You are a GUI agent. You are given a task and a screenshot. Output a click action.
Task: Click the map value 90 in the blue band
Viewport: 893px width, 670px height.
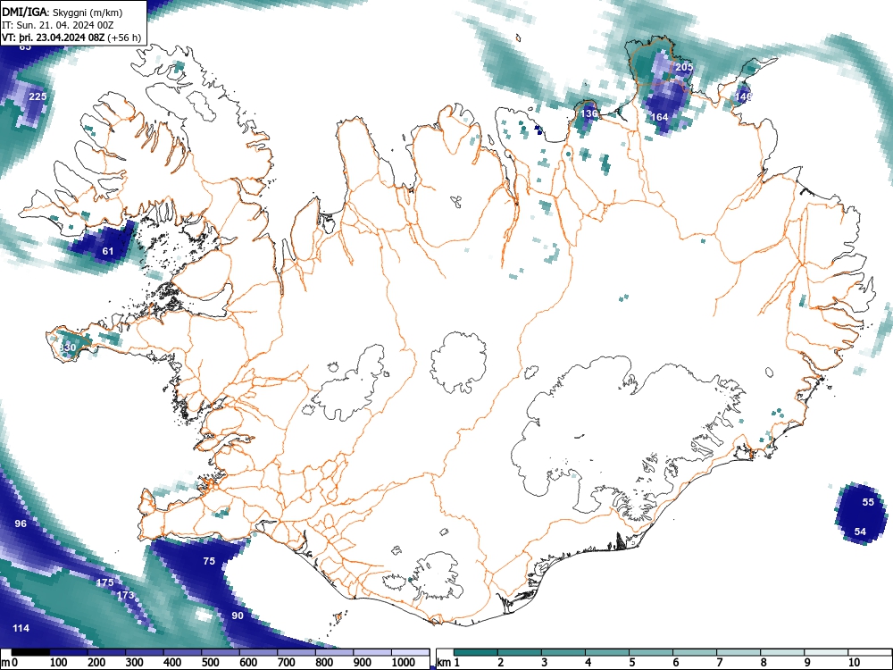238,616
